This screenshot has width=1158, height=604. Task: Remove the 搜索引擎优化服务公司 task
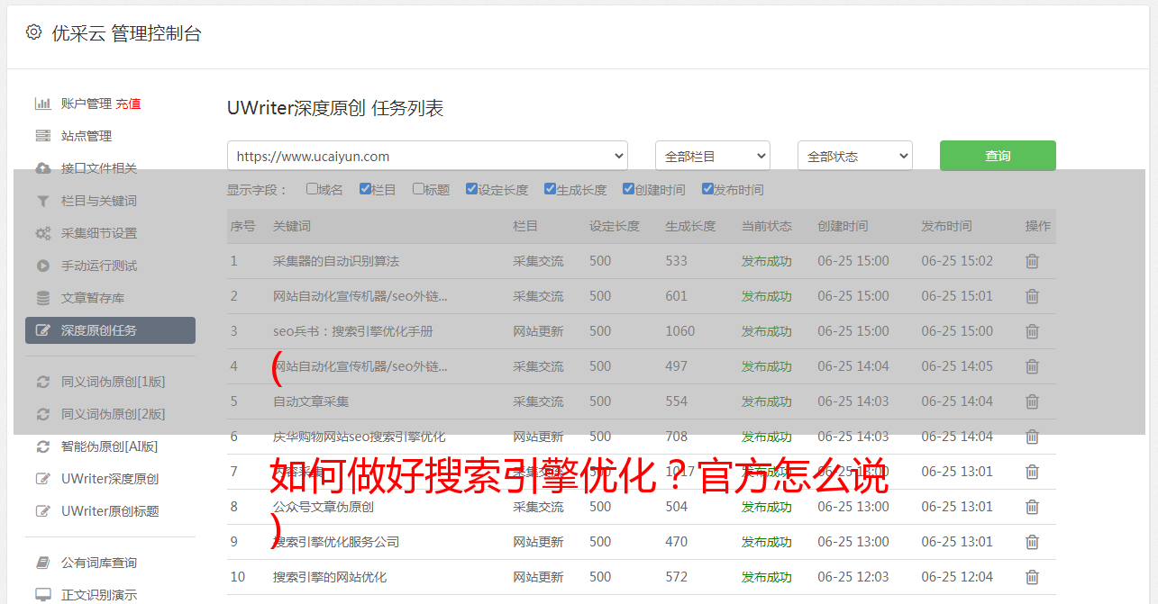(1032, 542)
